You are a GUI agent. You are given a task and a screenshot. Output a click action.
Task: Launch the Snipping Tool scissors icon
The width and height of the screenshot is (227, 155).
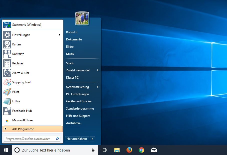tap(7, 82)
